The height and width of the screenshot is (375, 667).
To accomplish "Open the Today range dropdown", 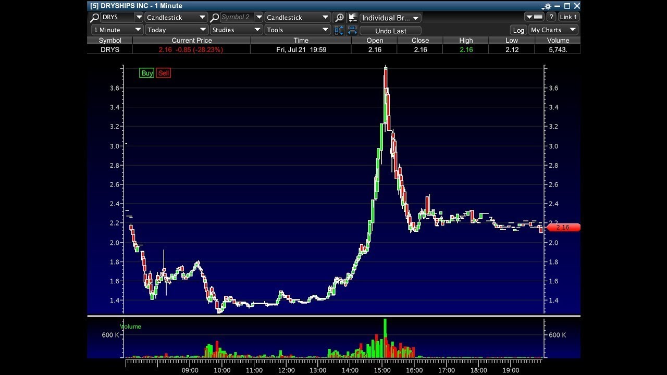I will coord(176,30).
